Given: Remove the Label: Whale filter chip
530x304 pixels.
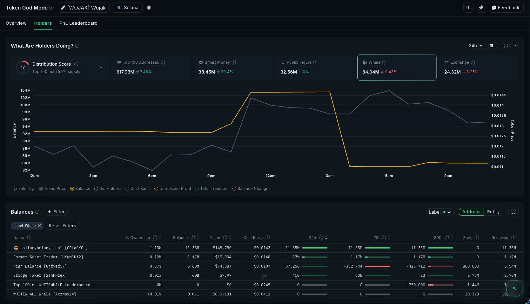Looking at the screenshot, I should pos(39,226).
